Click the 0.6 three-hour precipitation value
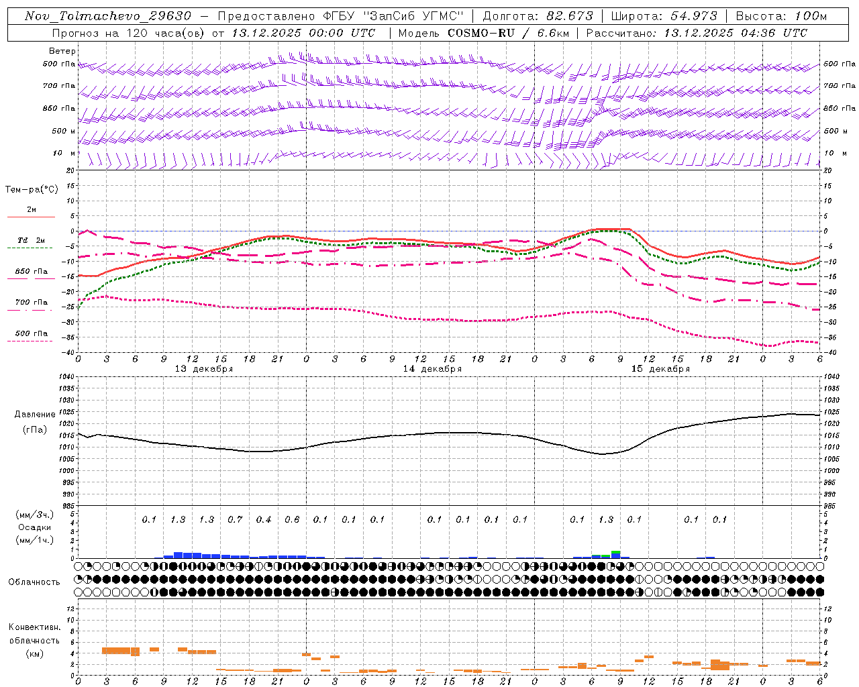This screenshot has height=687, width=859. click(292, 519)
